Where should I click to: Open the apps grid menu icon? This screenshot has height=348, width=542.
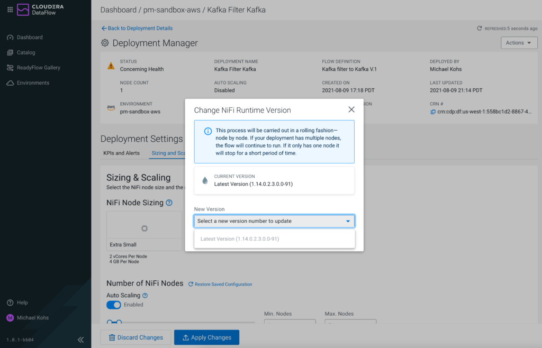click(x=10, y=10)
